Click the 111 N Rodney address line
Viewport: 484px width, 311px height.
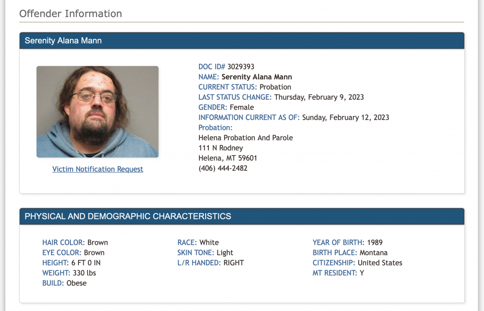[x=221, y=148]
